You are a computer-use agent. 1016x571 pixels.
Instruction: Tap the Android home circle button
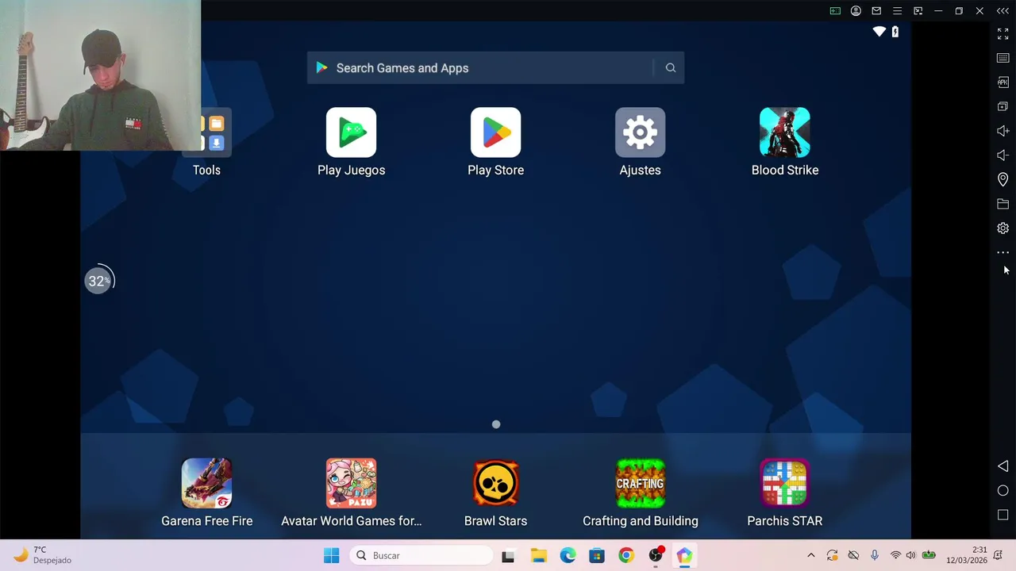click(1003, 491)
